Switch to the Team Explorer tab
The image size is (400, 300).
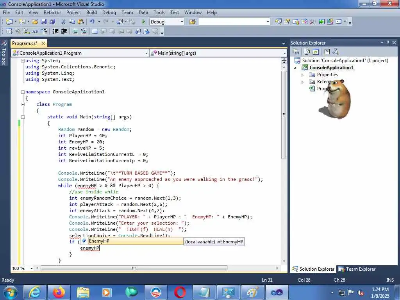[x=357, y=269]
